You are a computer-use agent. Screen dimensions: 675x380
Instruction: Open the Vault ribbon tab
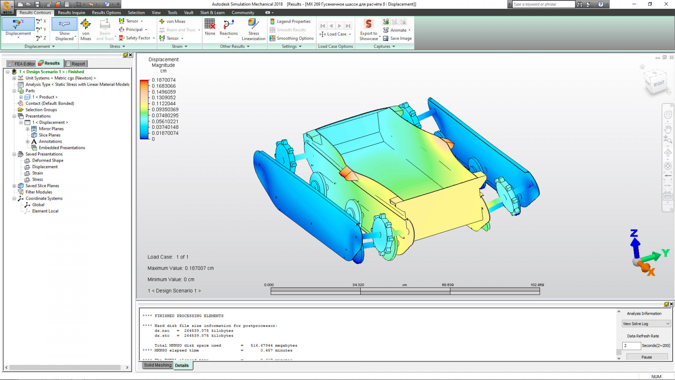tap(189, 13)
